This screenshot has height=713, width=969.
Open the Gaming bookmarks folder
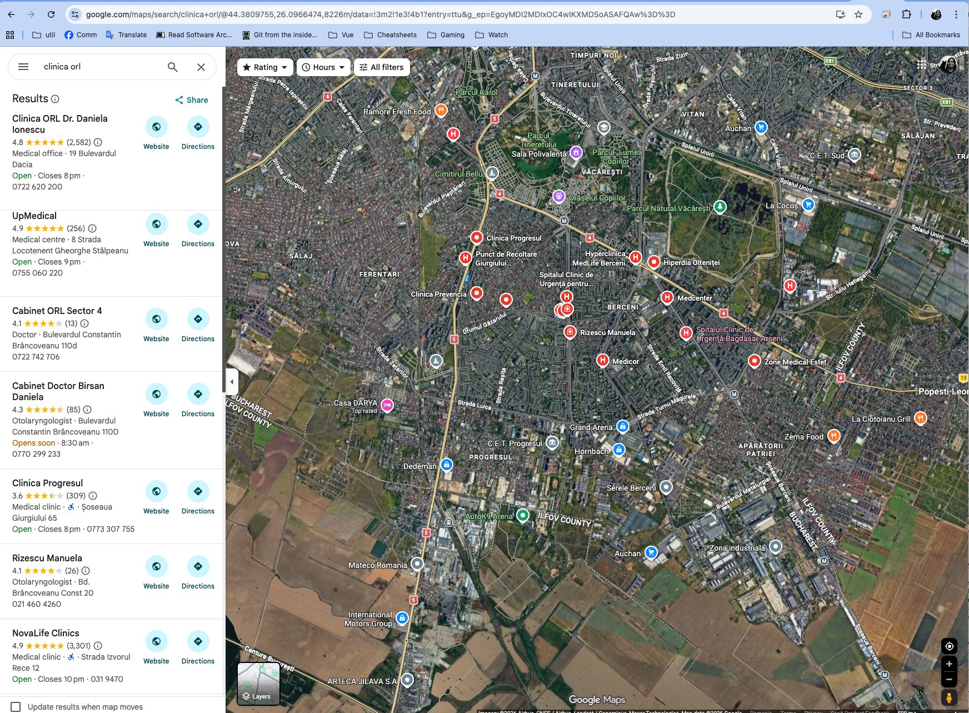click(446, 35)
